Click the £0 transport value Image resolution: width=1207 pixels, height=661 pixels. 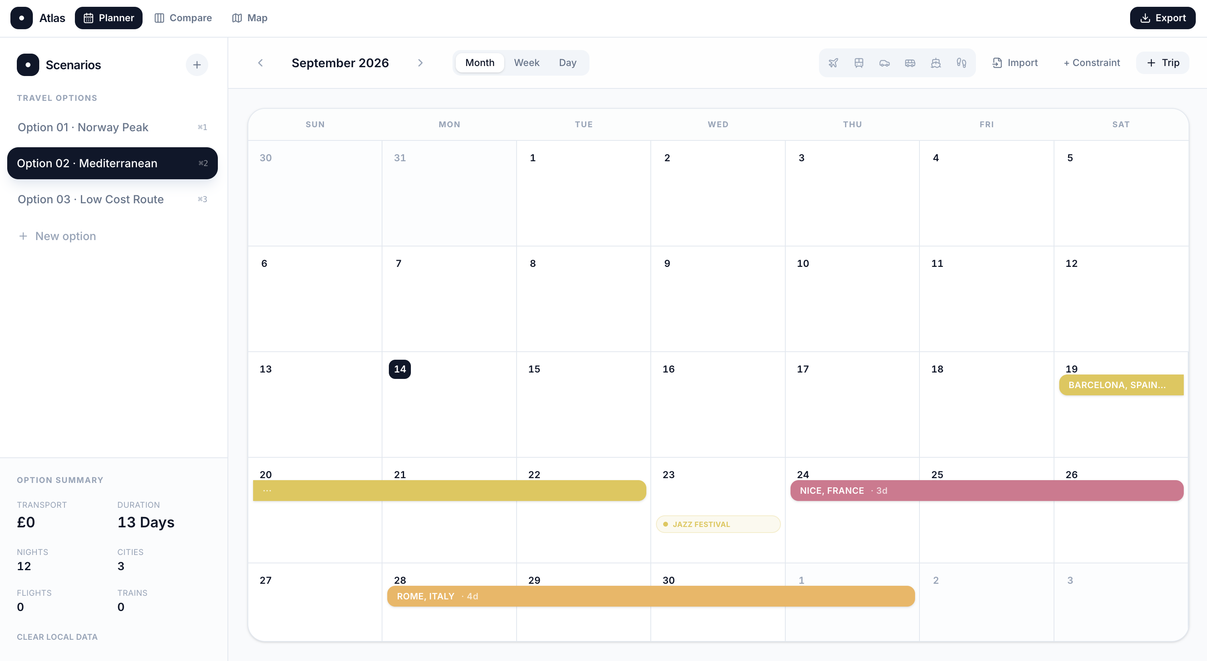pos(26,522)
